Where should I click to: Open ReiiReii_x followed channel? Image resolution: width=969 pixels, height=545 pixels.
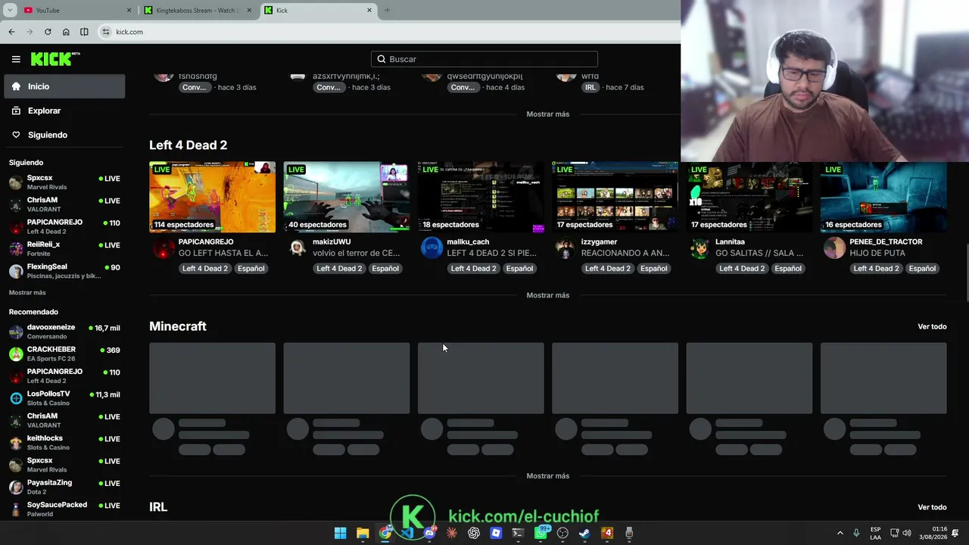tap(64, 249)
